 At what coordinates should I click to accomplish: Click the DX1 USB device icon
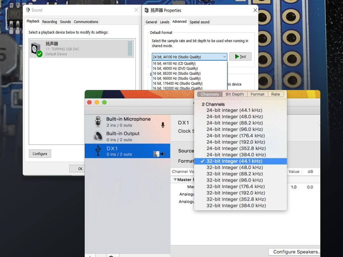98,151
